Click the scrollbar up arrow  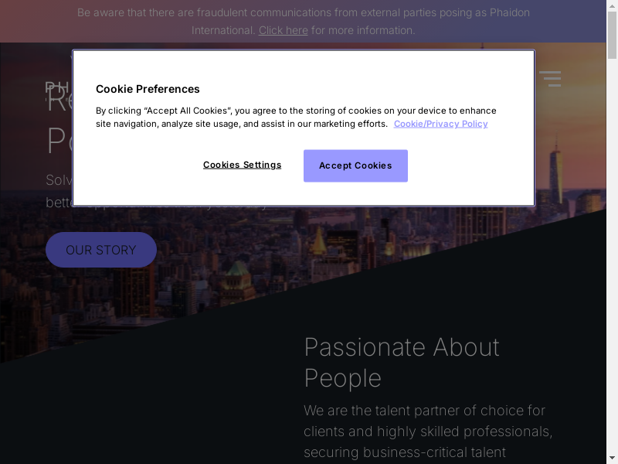612,5
